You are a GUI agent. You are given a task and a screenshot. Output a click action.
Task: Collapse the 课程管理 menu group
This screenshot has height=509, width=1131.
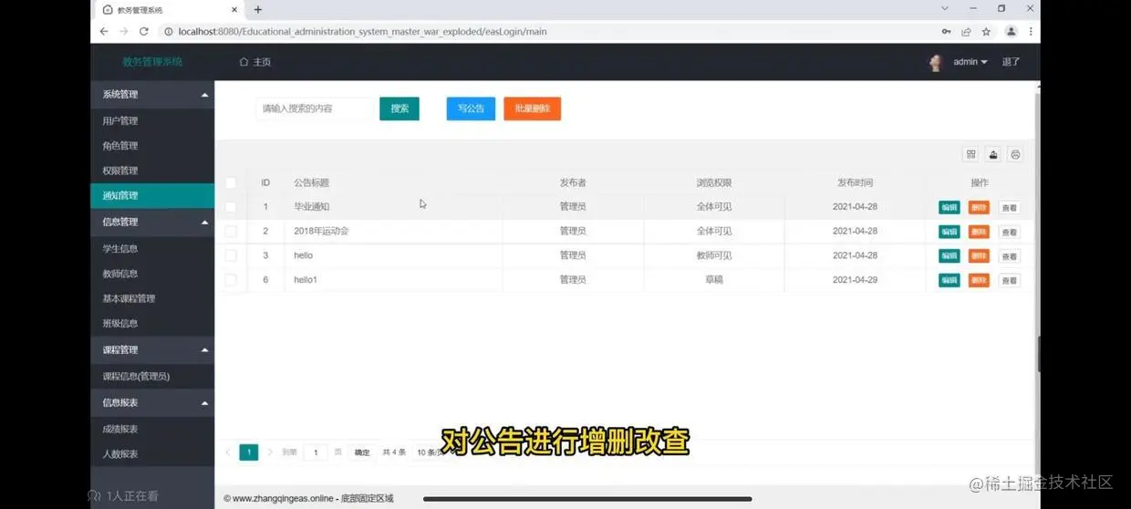(152, 349)
